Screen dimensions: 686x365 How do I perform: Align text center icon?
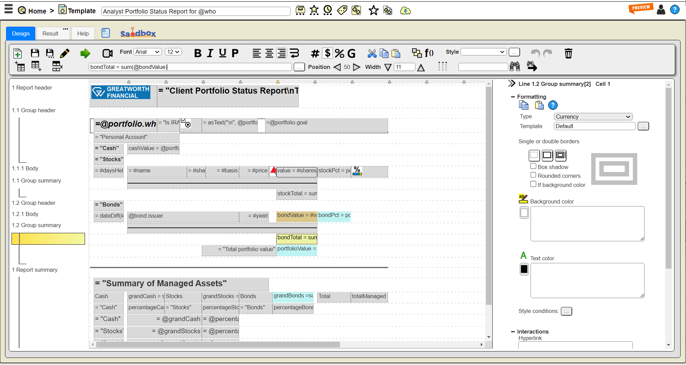[269, 53]
